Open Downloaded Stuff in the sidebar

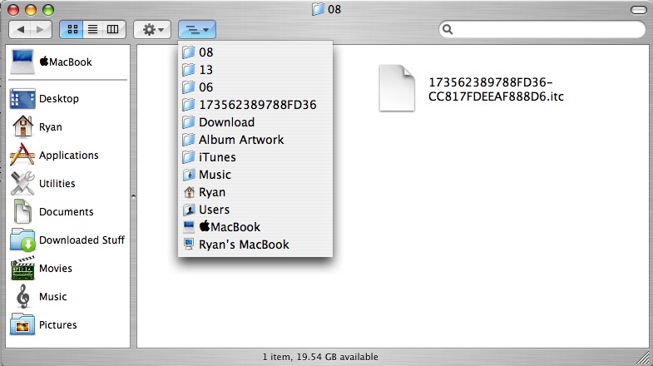coord(67,240)
